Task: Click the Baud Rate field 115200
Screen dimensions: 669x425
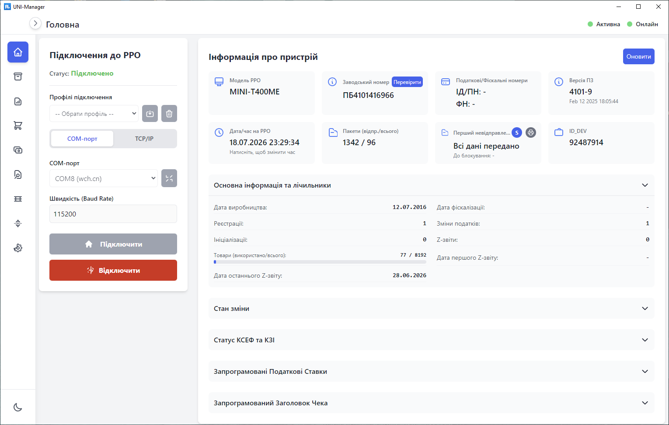Action: point(113,214)
